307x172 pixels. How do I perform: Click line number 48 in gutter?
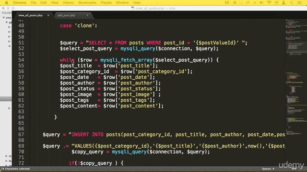click(21, 25)
